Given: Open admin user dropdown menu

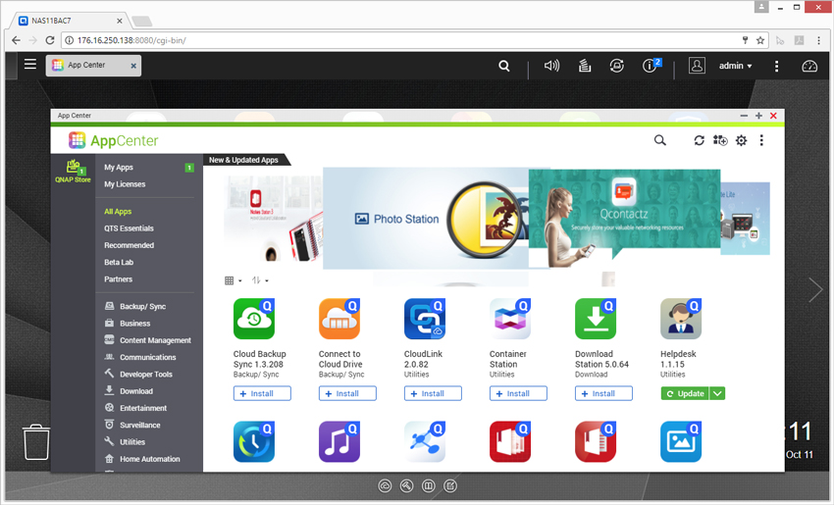Looking at the screenshot, I should click(736, 66).
